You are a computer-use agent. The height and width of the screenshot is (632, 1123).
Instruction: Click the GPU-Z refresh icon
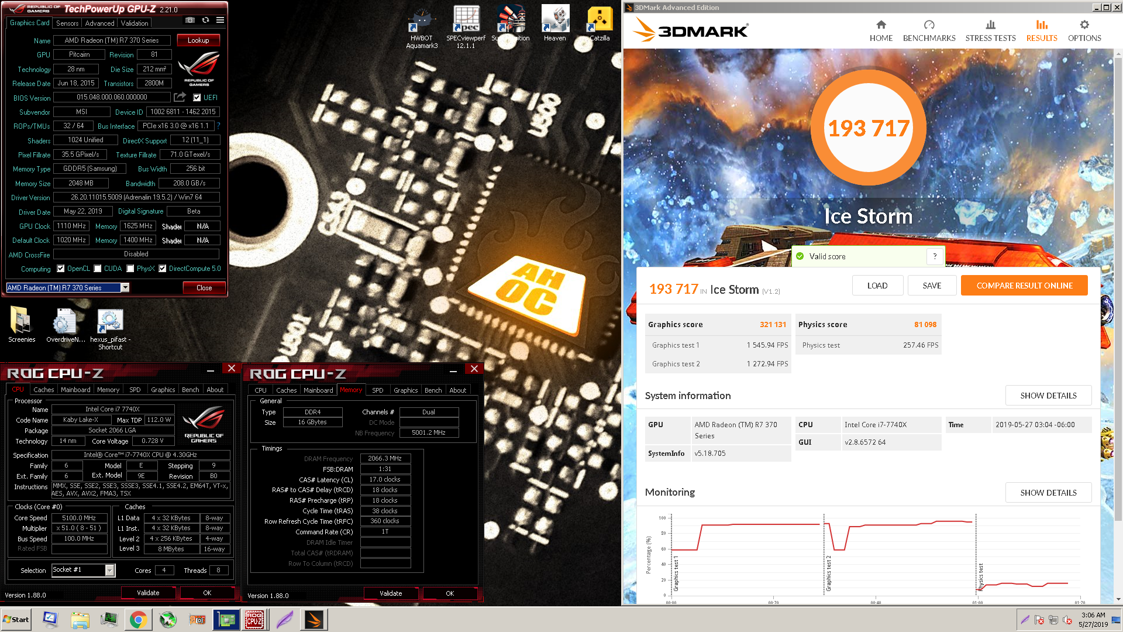click(205, 20)
